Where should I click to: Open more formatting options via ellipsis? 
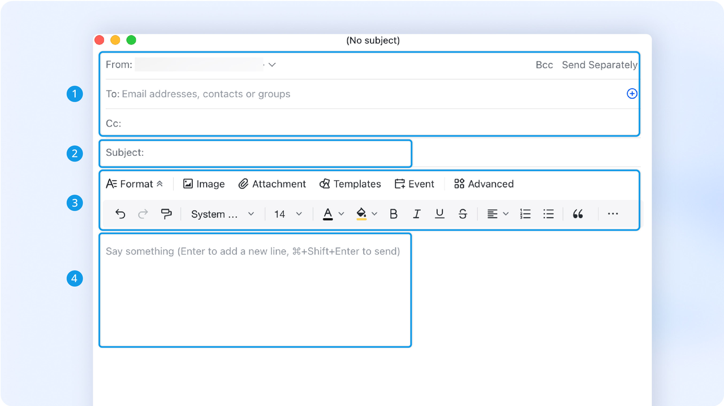click(x=613, y=213)
